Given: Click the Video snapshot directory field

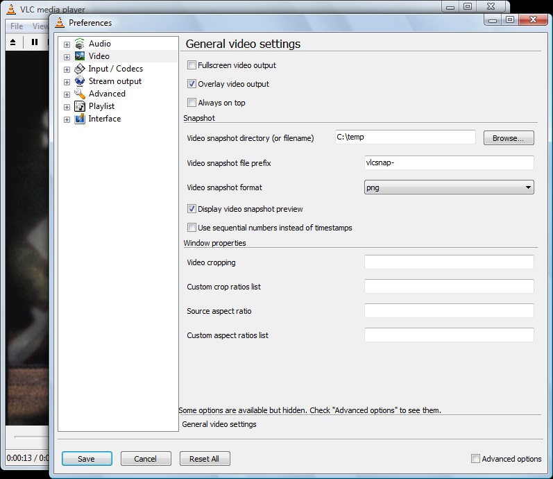Looking at the screenshot, I should [405, 137].
